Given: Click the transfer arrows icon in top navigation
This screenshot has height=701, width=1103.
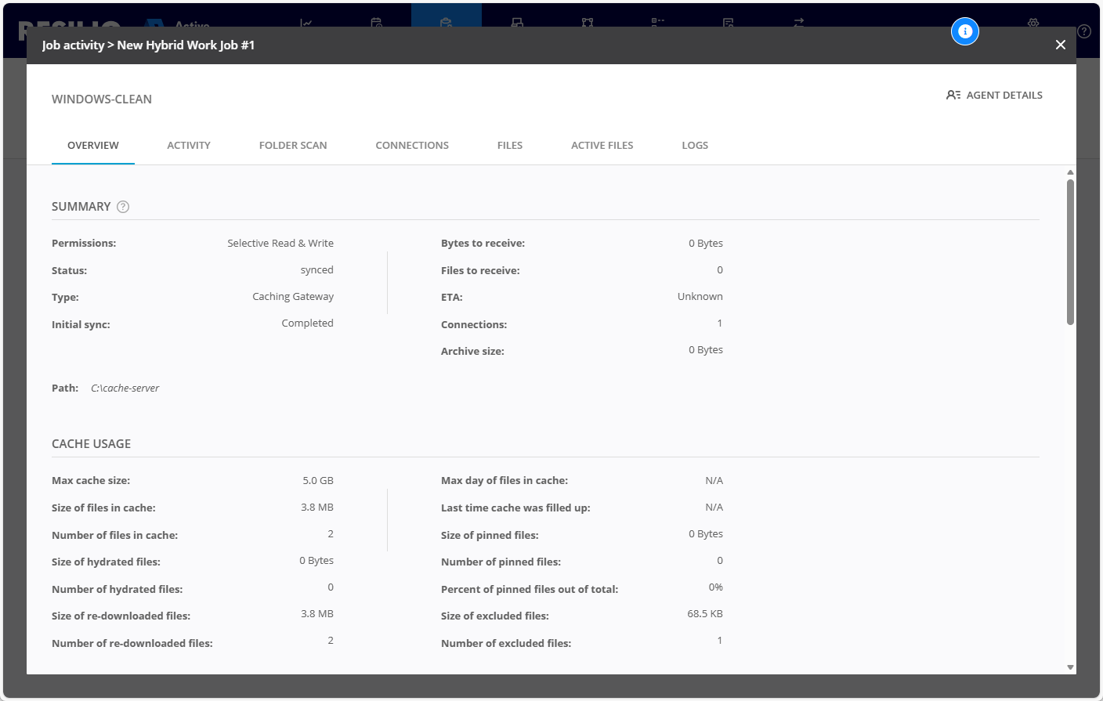Looking at the screenshot, I should click(798, 23).
